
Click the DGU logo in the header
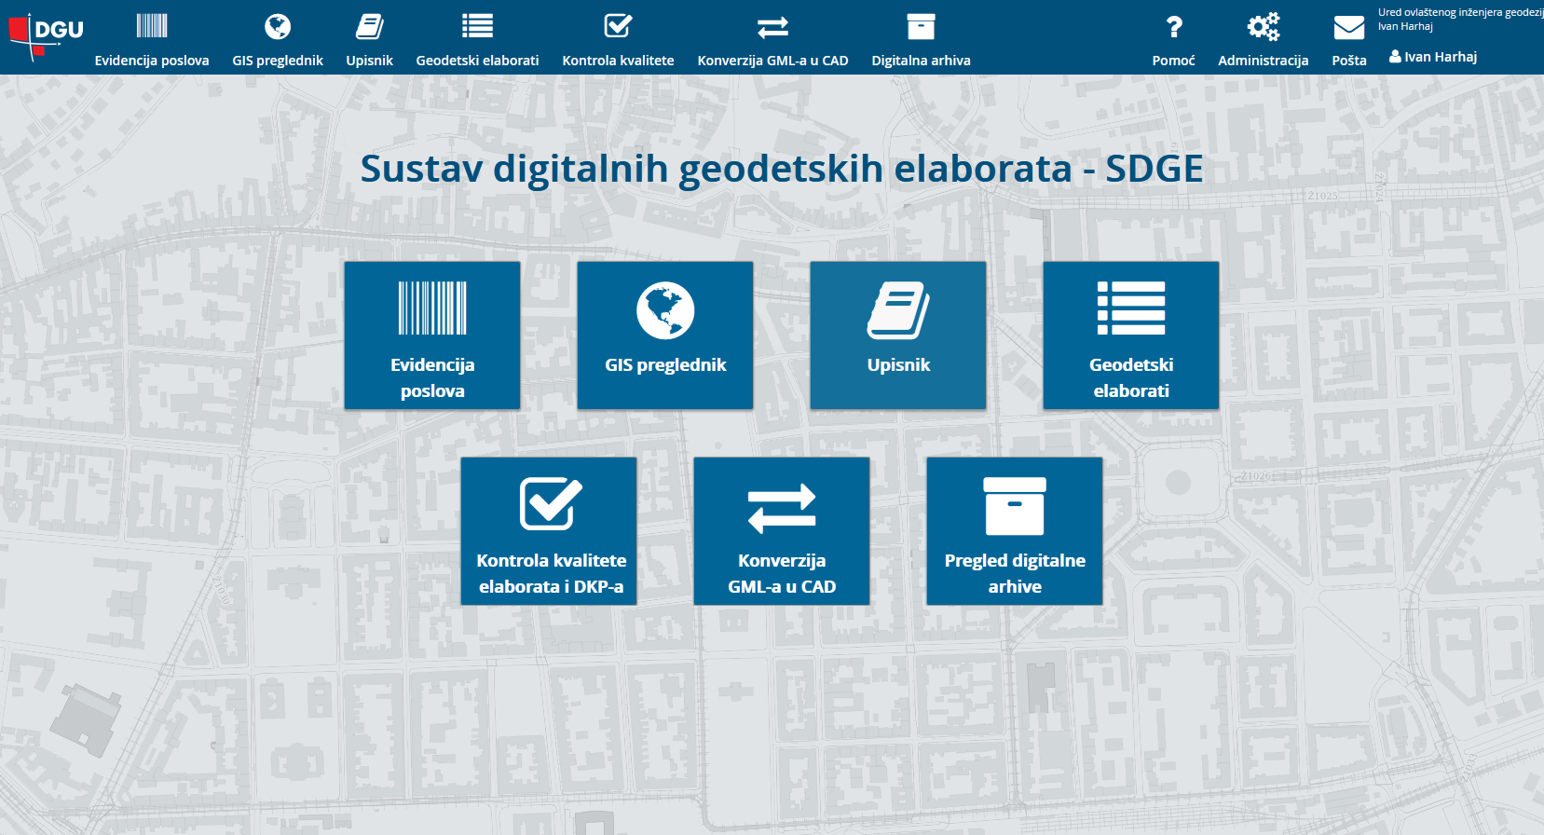tap(46, 34)
